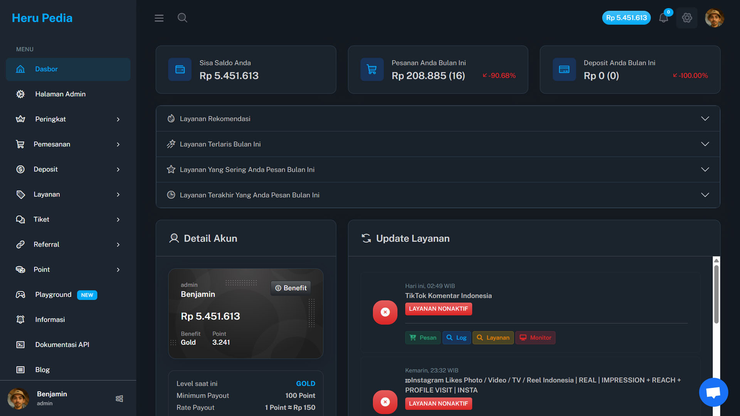Open the Playground menu item
Screen dimensions: 740x416
(53, 295)
